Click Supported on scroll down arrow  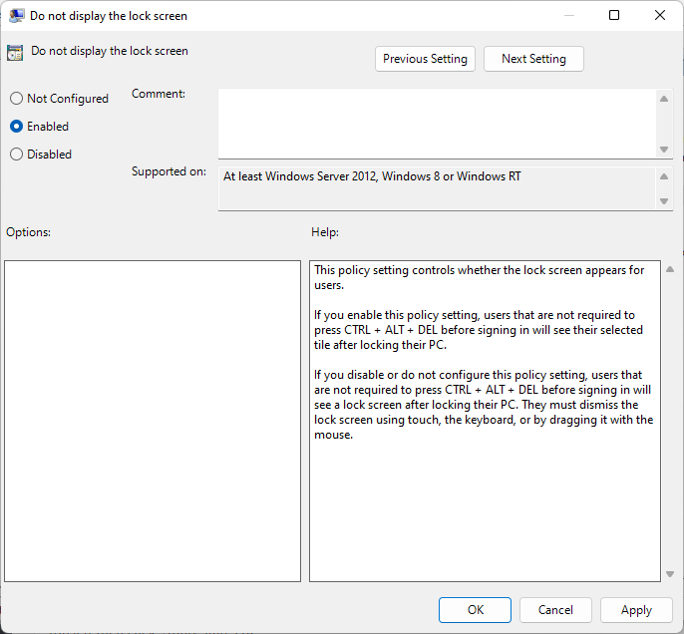[x=664, y=200]
